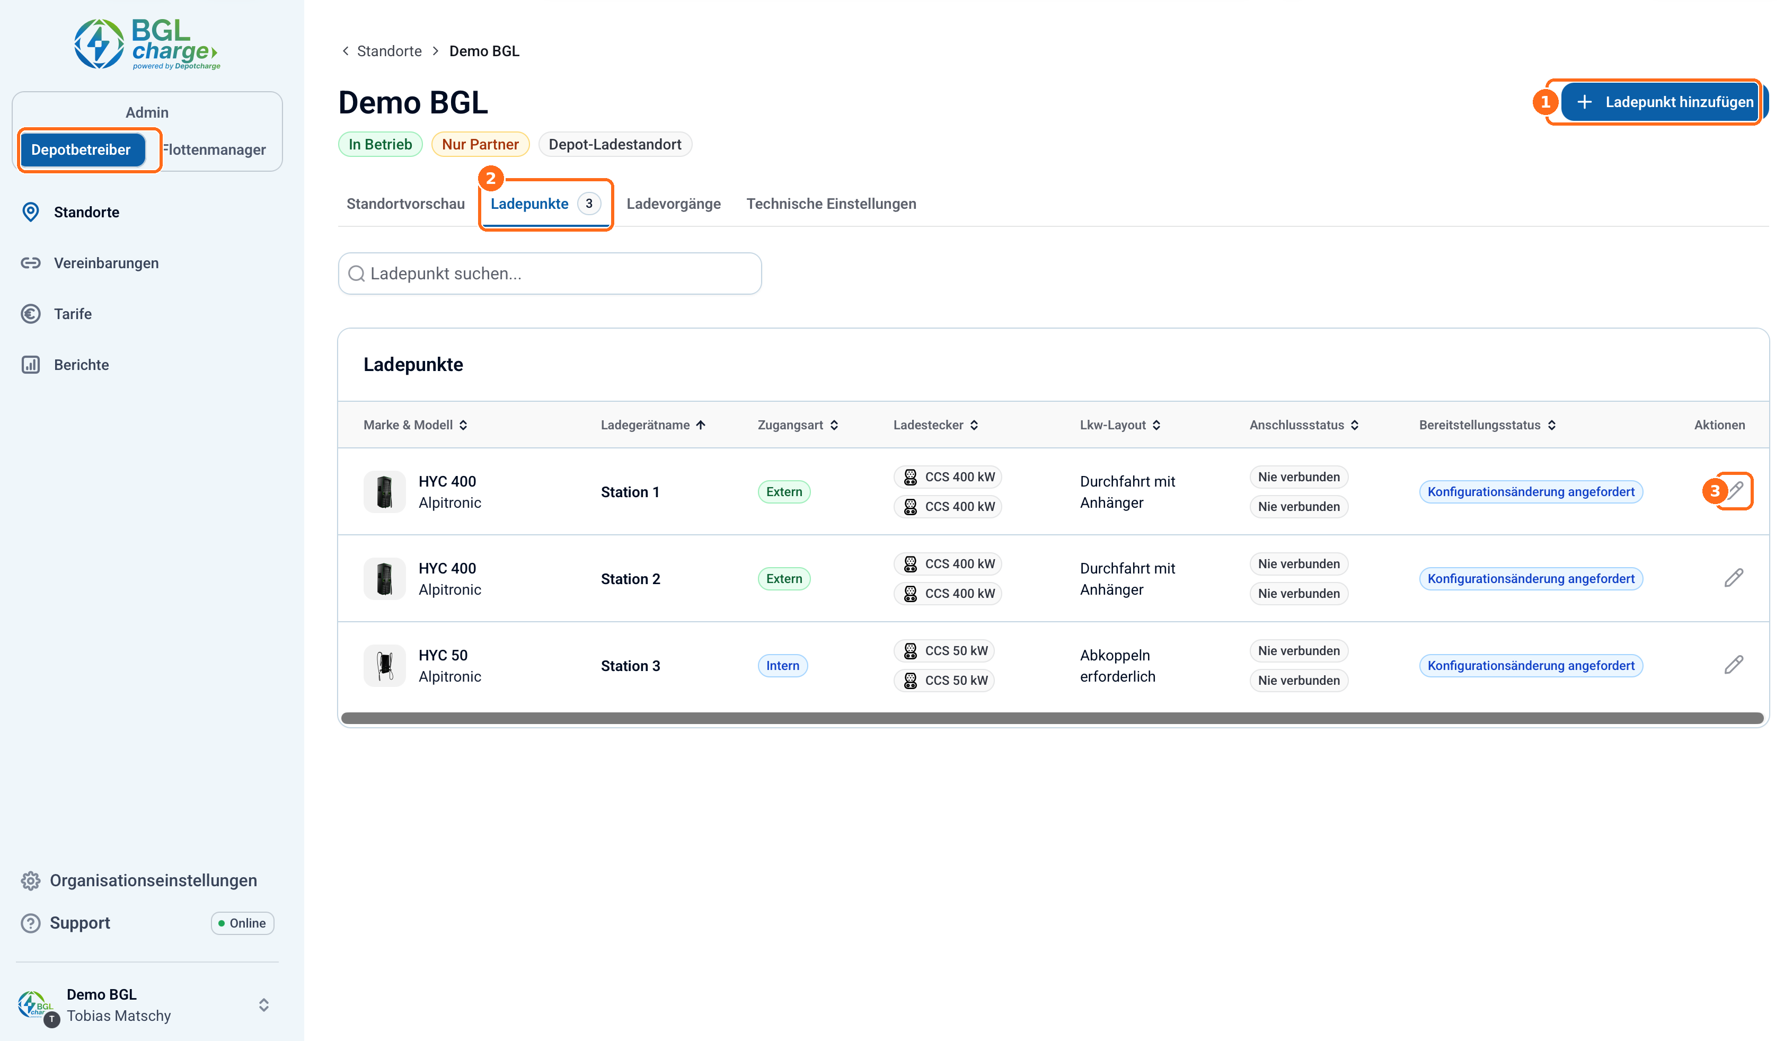Click the Extern badge for Station 1
Image resolution: width=1784 pixels, height=1041 pixels.
[x=784, y=491]
